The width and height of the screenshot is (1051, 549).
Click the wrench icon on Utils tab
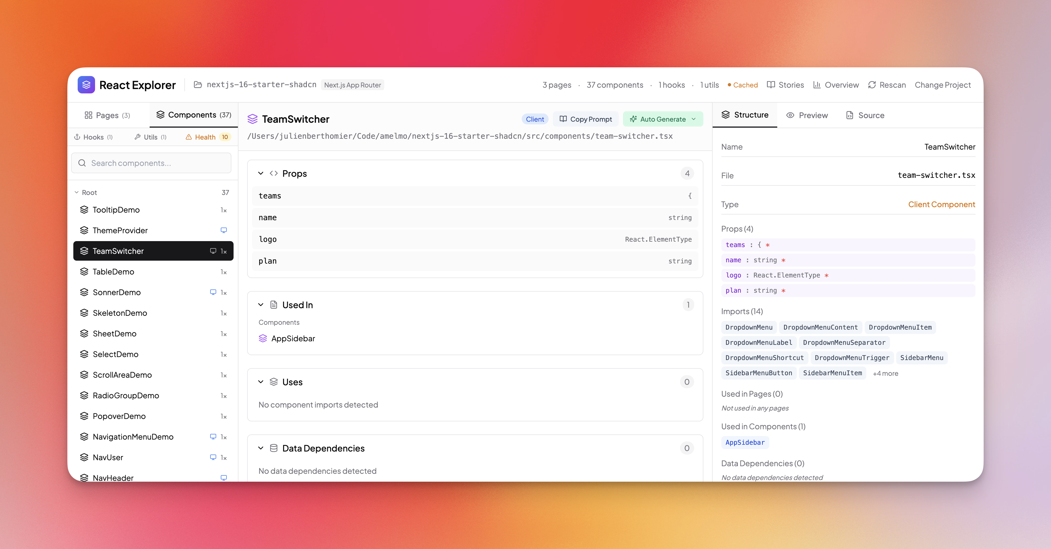click(x=137, y=137)
